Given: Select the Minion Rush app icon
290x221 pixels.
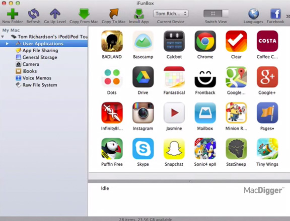Looking at the screenshot, I should coord(236,113).
